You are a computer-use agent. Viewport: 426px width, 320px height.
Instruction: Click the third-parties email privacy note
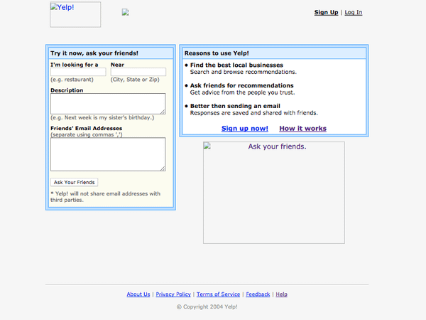tap(105, 197)
